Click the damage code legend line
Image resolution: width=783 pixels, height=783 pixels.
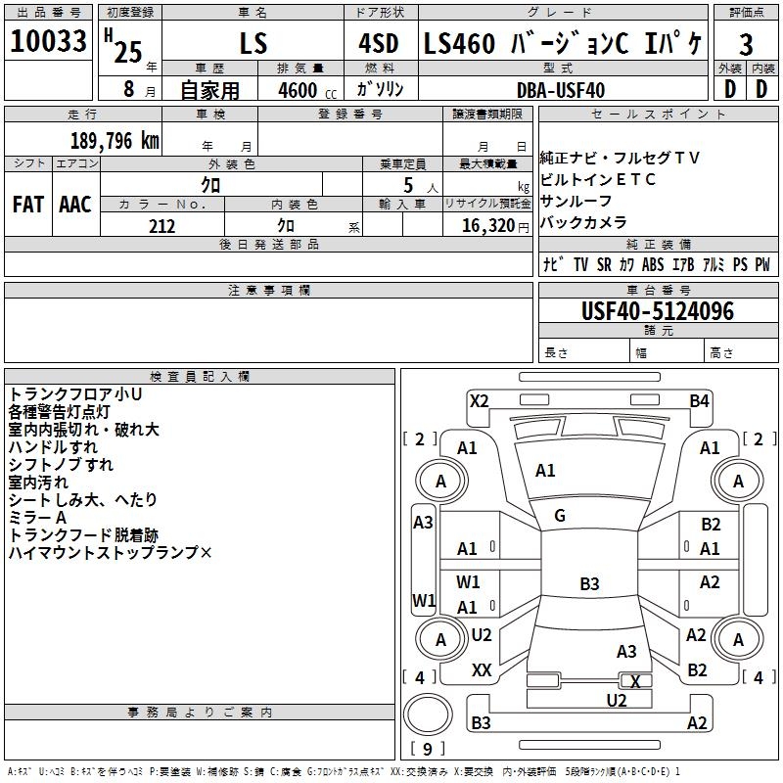click(x=344, y=771)
